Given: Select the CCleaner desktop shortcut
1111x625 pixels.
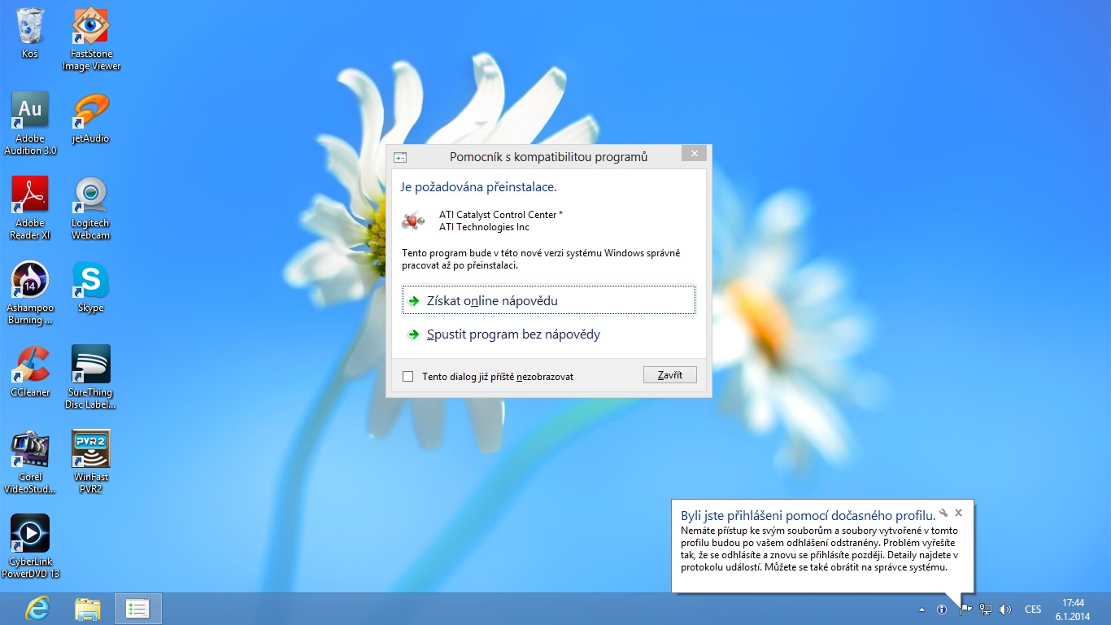Looking at the screenshot, I should click(x=30, y=372).
